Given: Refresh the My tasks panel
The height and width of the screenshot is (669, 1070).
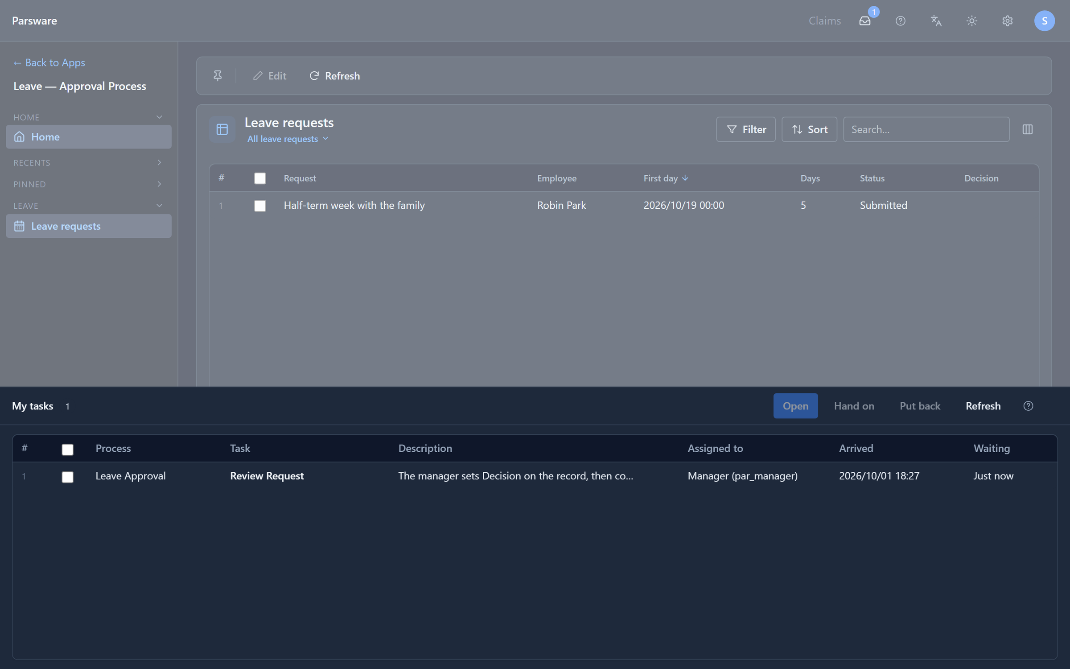Looking at the screenshot, I should [x=983, y=406].
